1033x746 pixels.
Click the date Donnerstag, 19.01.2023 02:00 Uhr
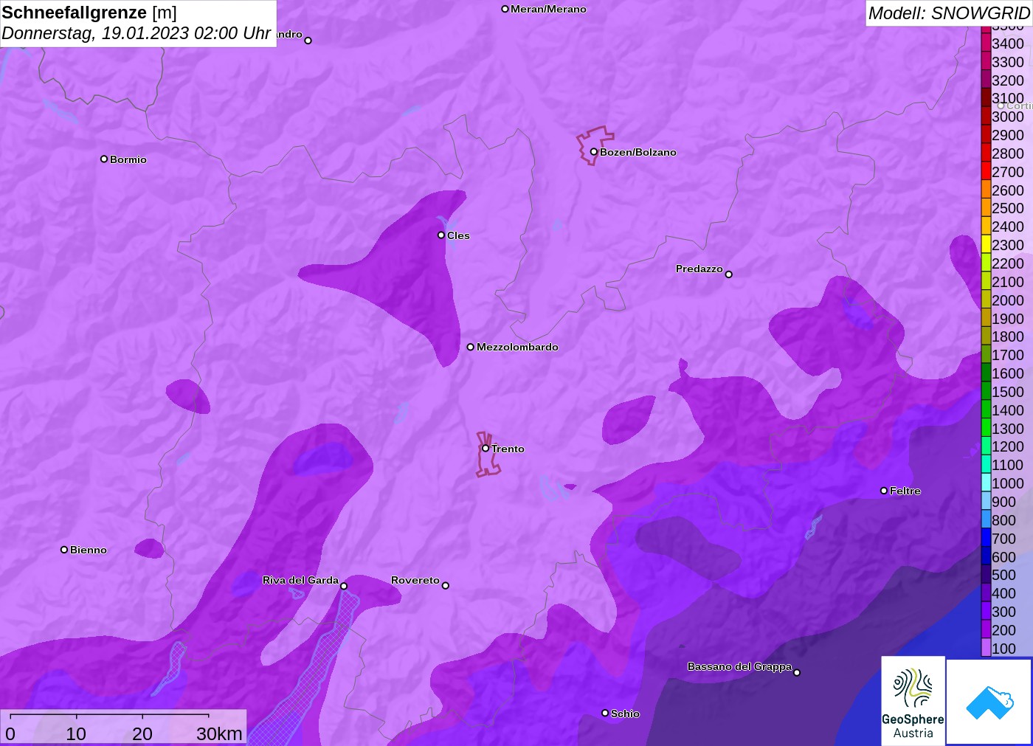click(137, 33)
